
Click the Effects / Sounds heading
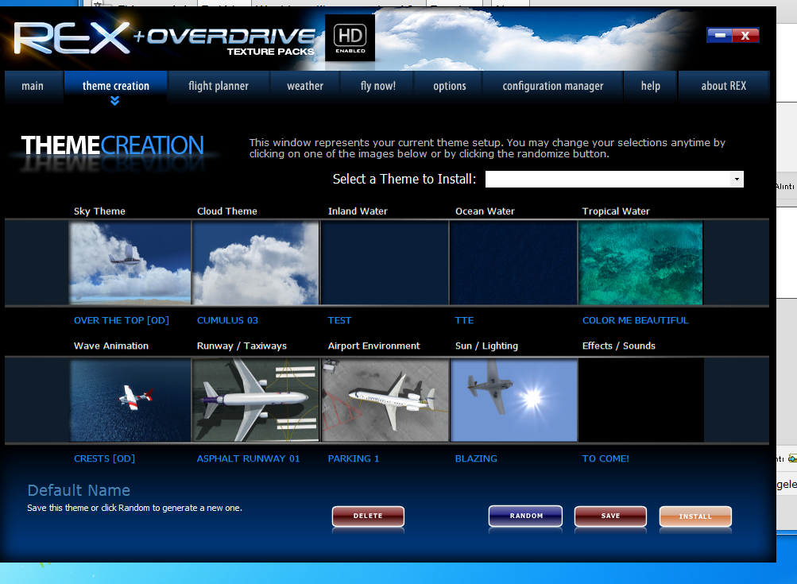(618, 346)
